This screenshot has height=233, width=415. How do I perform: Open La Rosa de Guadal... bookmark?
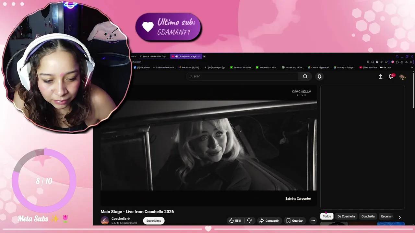164,68
